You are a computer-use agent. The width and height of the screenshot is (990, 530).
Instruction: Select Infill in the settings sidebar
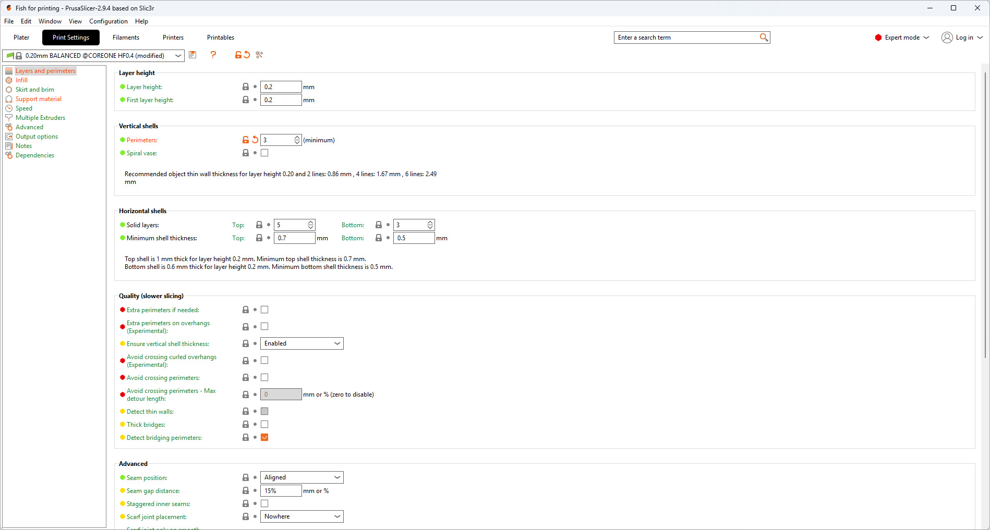[x=21, y=80]
